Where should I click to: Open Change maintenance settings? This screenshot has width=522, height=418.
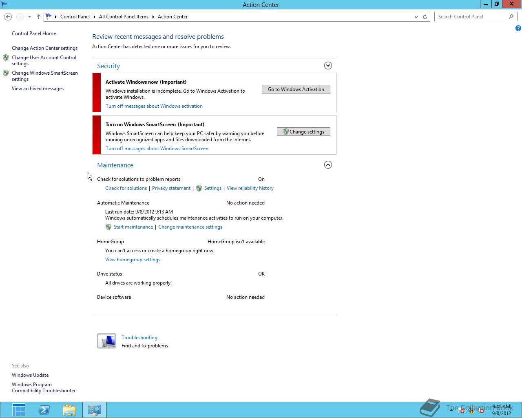point(190,227)
